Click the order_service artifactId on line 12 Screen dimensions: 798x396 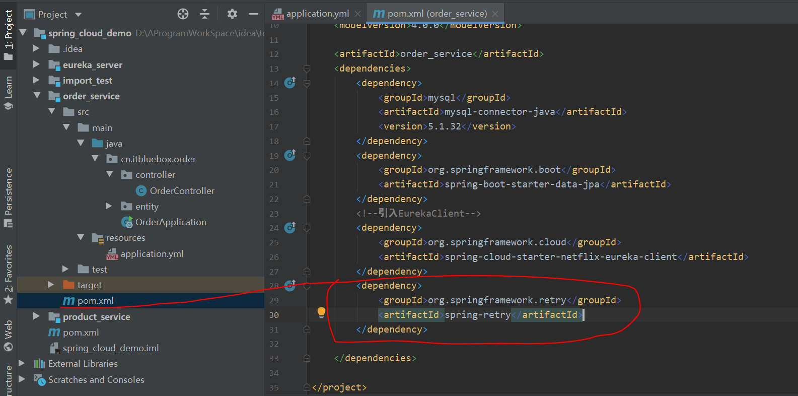437,54
